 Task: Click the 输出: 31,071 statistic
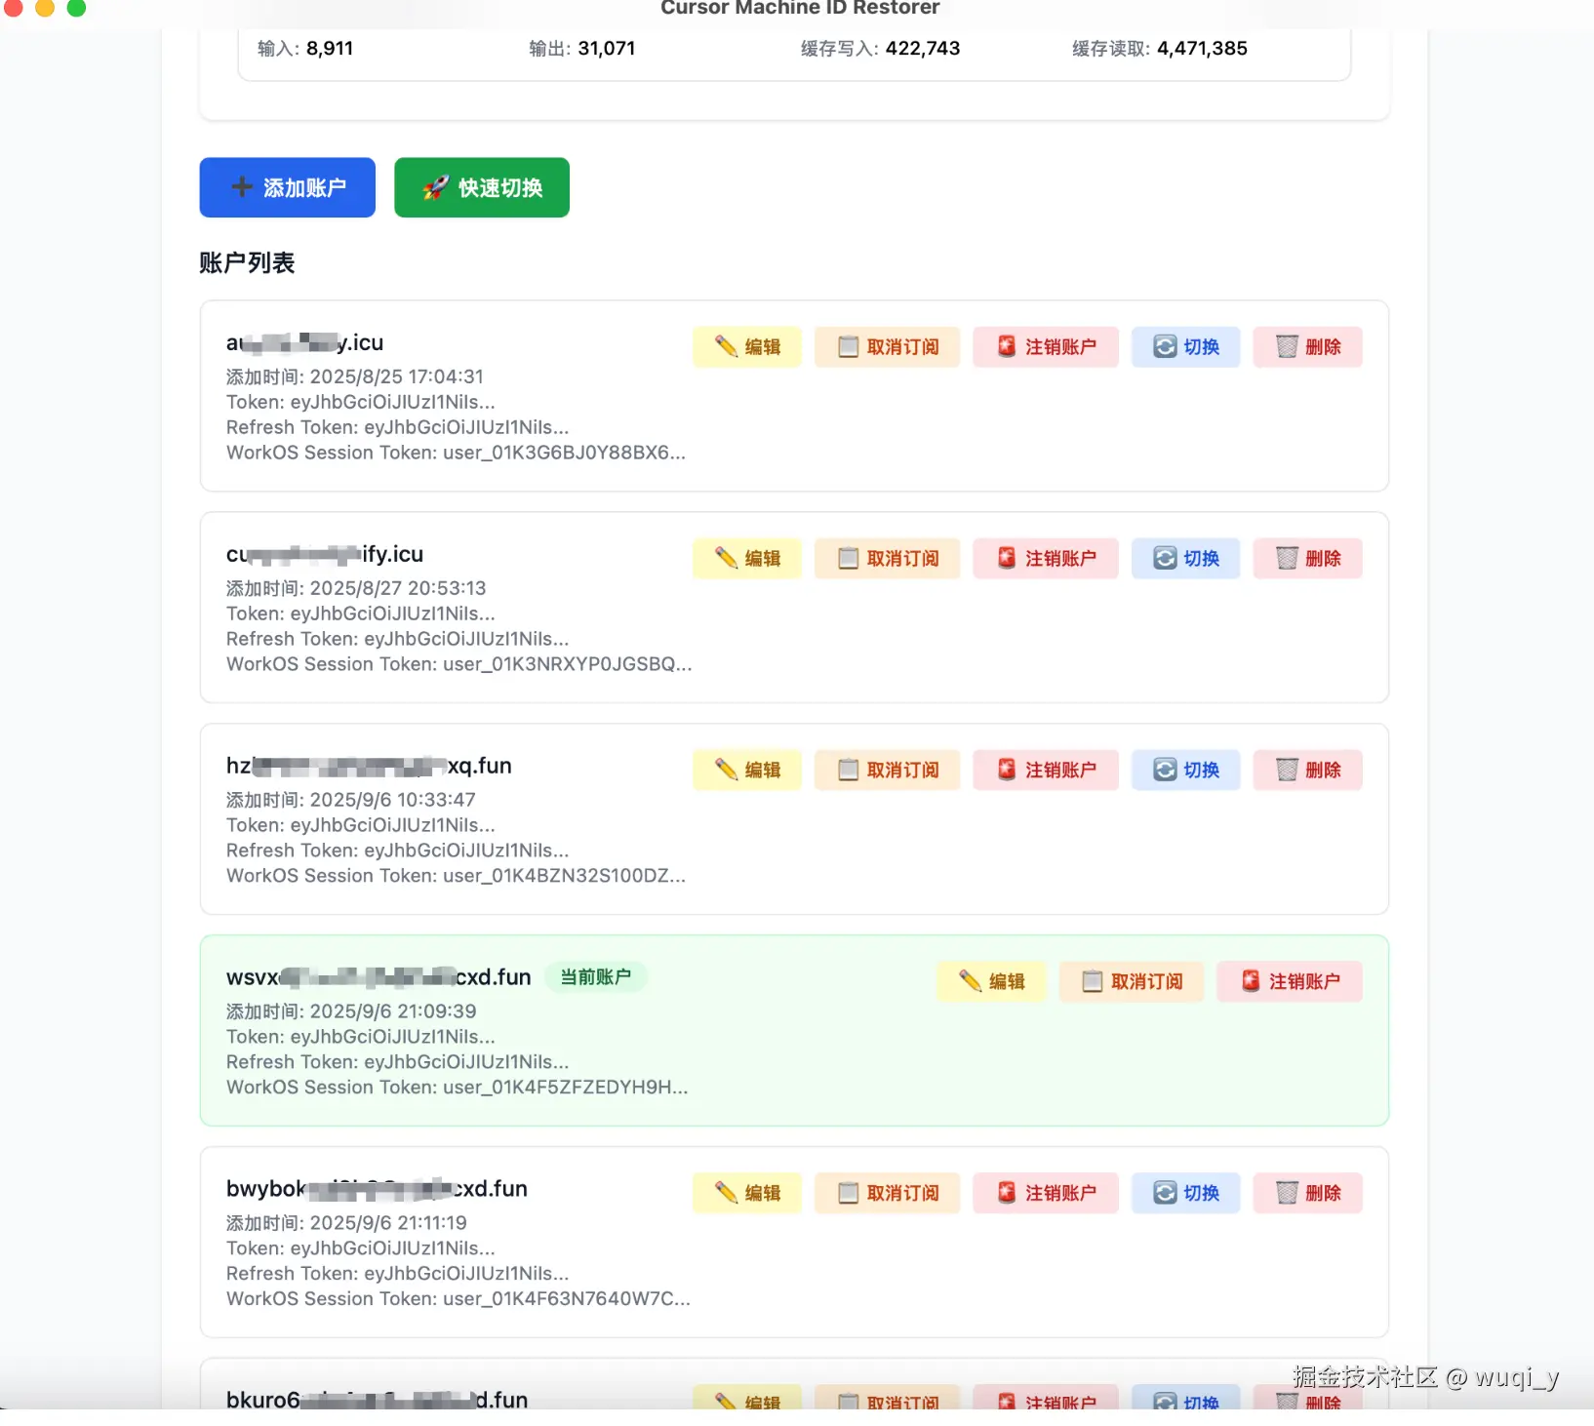click(581, 49)
